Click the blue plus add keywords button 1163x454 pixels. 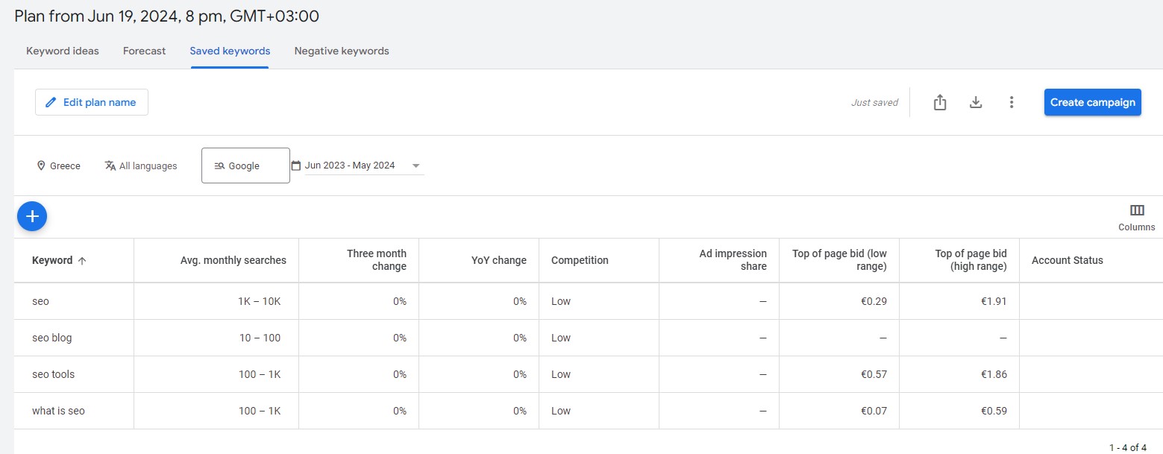click(32, 216)
